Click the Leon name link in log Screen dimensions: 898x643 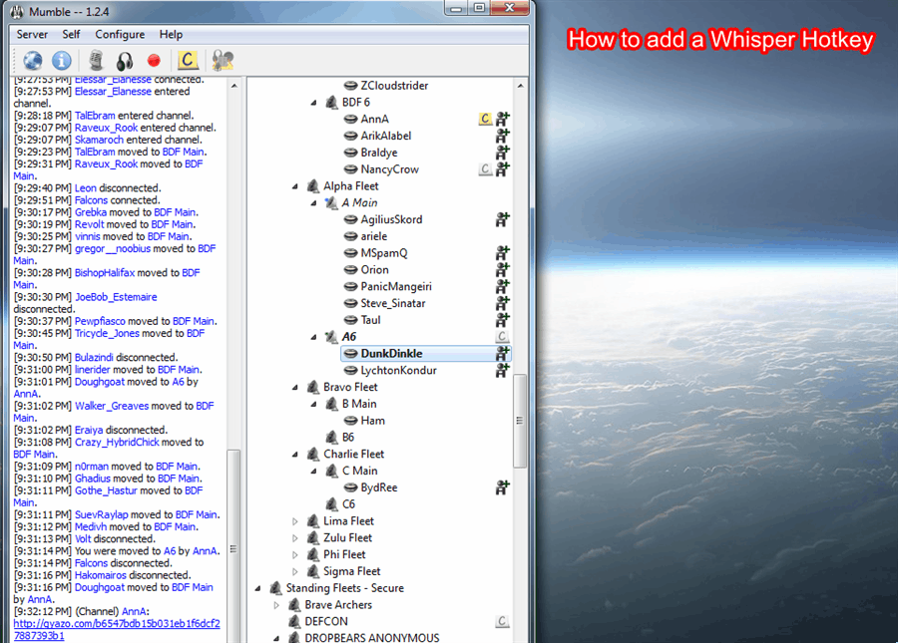(x=86, y=188)
